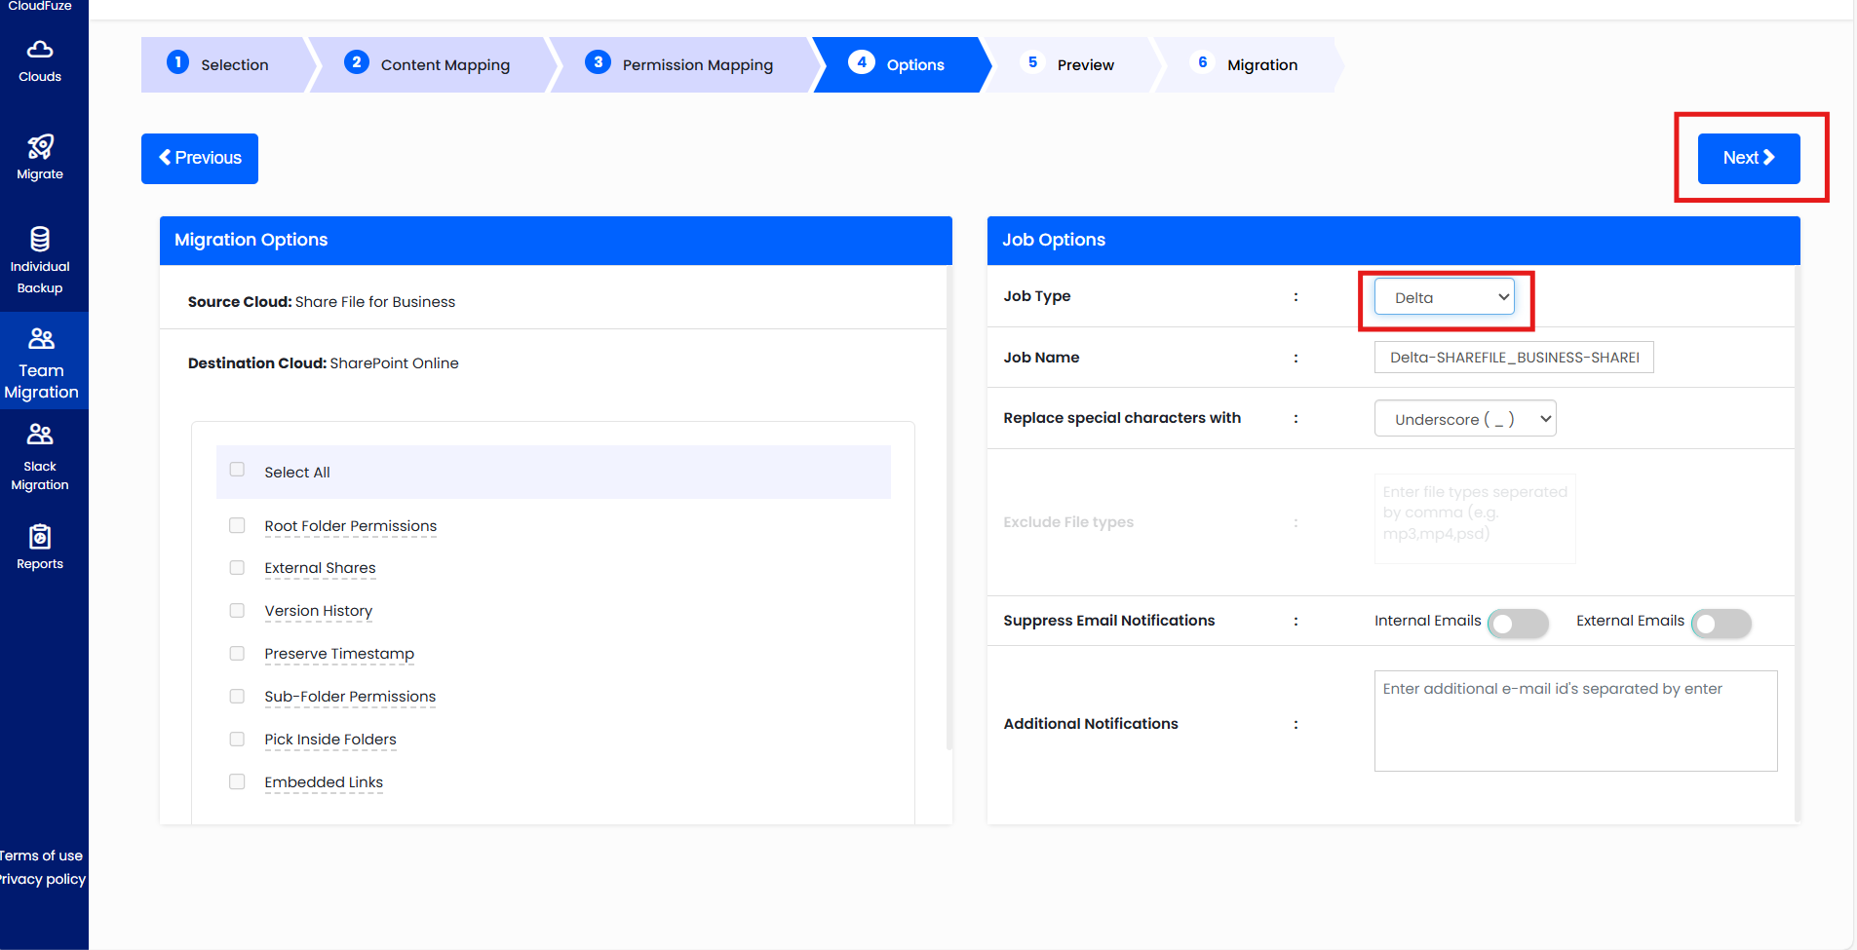Enable Pick Inside Folders checkbox
This screenshot has width=1857, height=950.
[237, 739]
